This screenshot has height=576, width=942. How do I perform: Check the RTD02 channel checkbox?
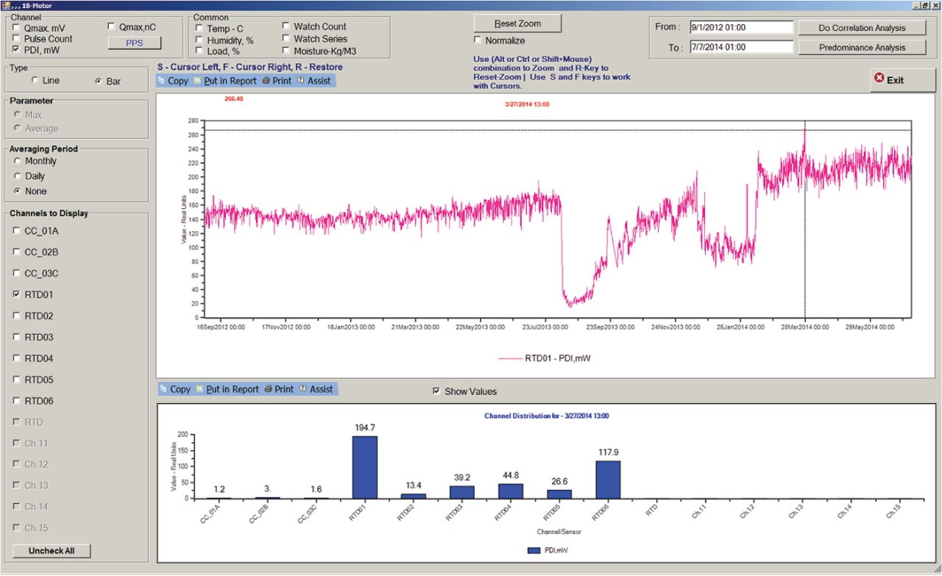[x=16, y=316]
